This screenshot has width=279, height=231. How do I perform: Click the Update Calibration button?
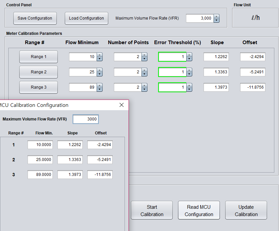[x=246, y=210]
